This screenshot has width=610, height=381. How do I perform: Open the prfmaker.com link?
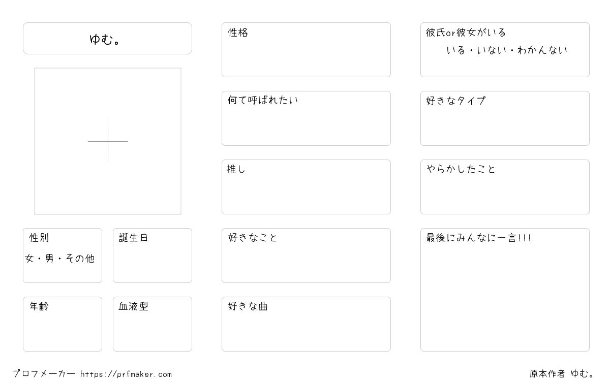point(126,374)
